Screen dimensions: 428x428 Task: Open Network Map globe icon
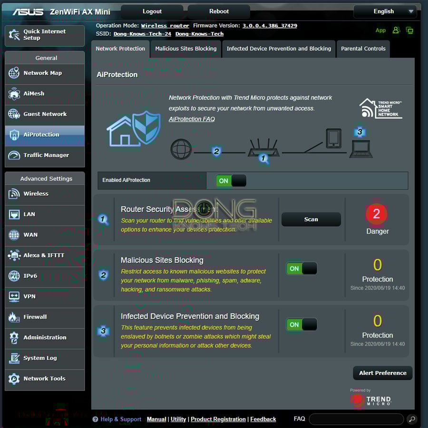pos(14,73)
